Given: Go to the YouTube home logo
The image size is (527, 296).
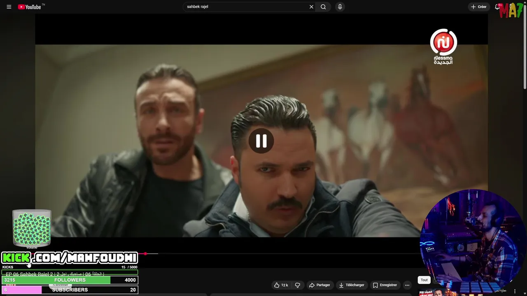Looking at the screenshot, I should [30, 7].
